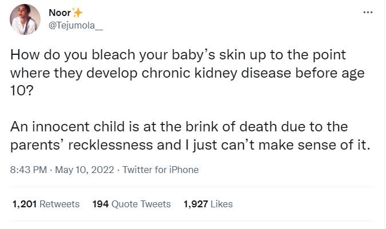Click Noor's profile avatar picture
This screenshot has width=386, height=229.
pos(25,19)
